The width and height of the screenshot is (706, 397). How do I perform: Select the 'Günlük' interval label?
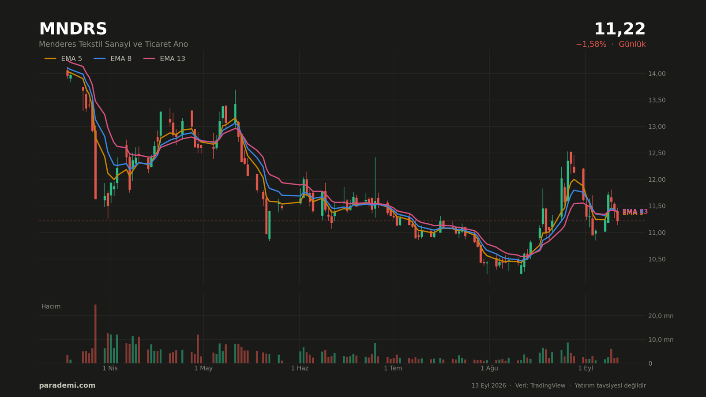[632, 44]
